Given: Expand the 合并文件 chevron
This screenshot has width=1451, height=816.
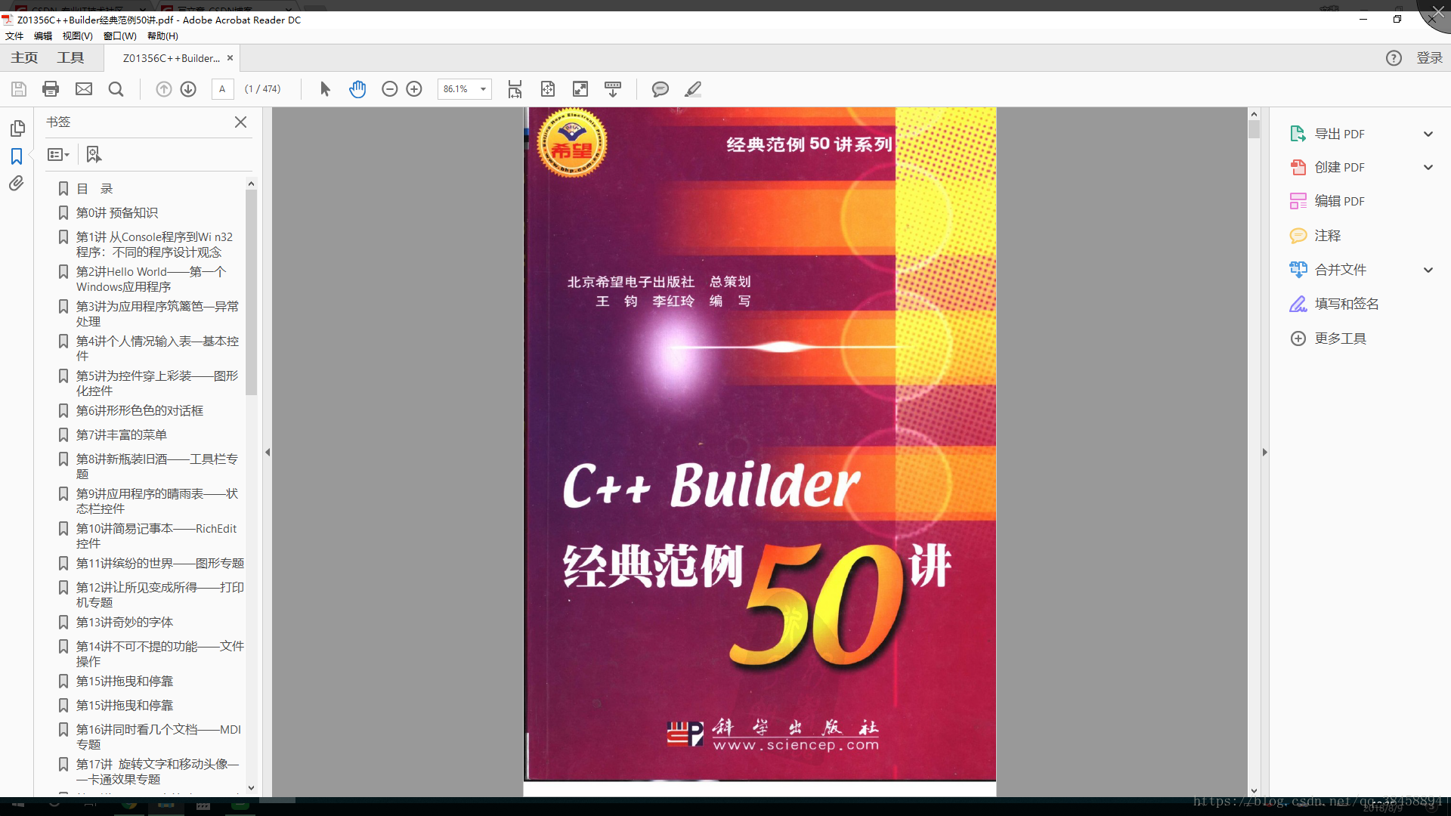Looking at the screenshot, I should [x=1428, y=270].
